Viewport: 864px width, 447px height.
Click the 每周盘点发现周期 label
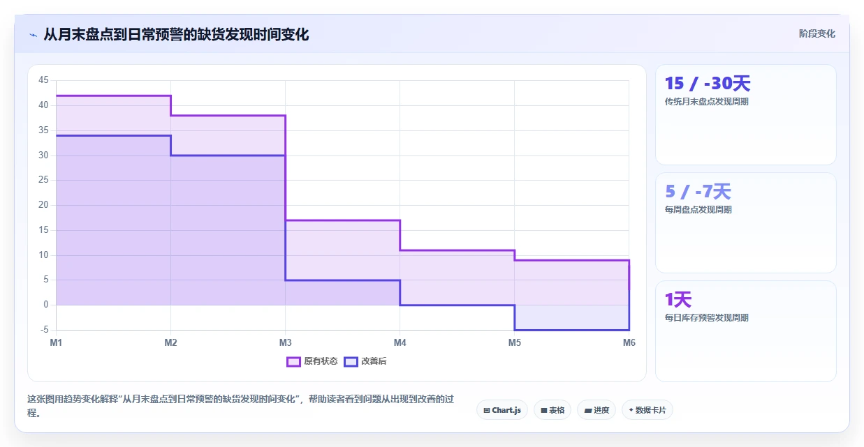click(698, 210)
